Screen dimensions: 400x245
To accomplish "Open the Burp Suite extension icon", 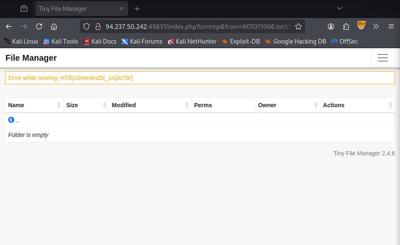I will 361,26.
